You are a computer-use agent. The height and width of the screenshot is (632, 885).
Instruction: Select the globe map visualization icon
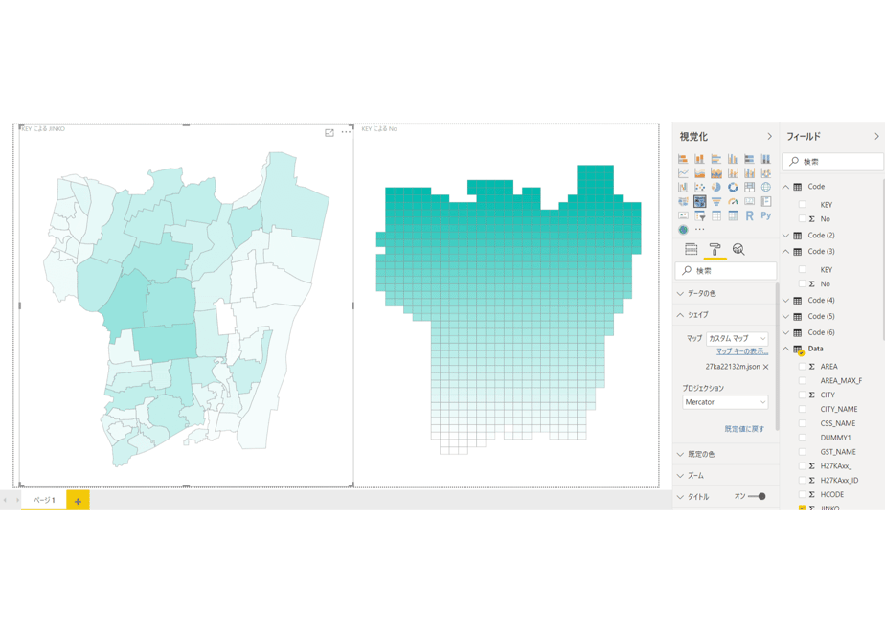point(766,188)
